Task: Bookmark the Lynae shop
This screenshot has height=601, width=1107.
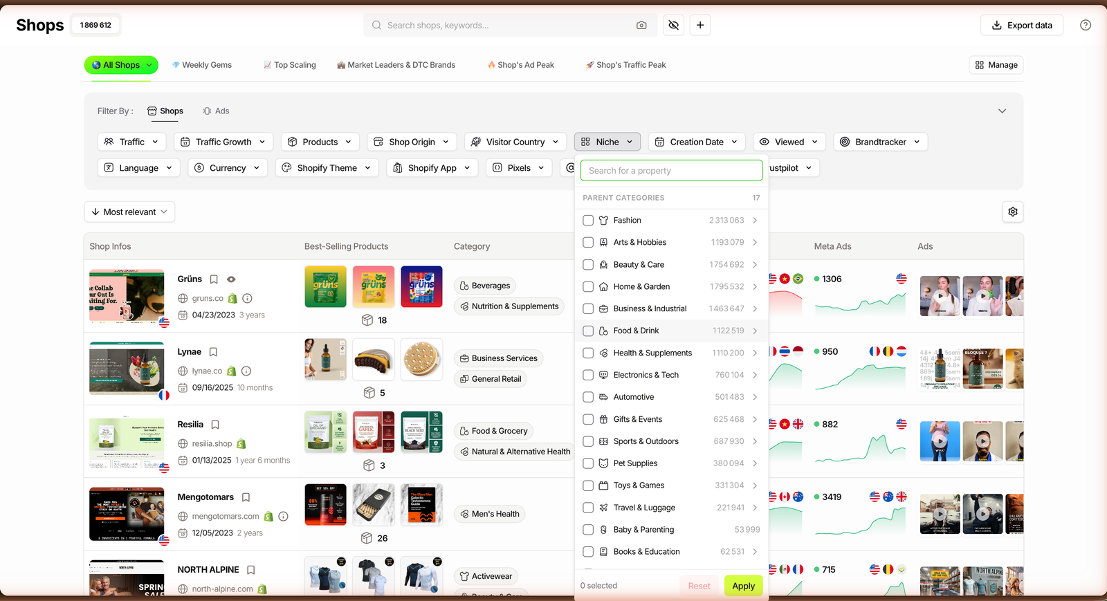Action: [x=213, y=352]
